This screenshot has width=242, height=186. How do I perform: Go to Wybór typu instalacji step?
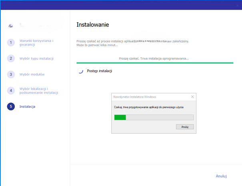[36, 59]
